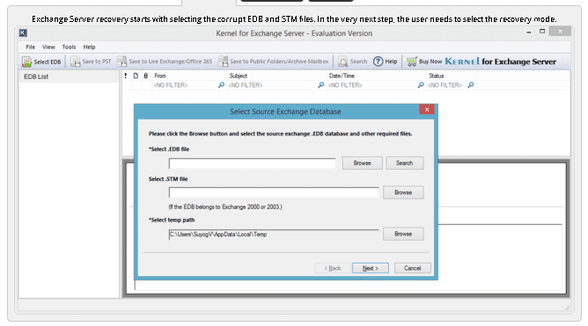Click the importance (!) column header
This screenshot has height=326, width=588.
tap(126, 76)
